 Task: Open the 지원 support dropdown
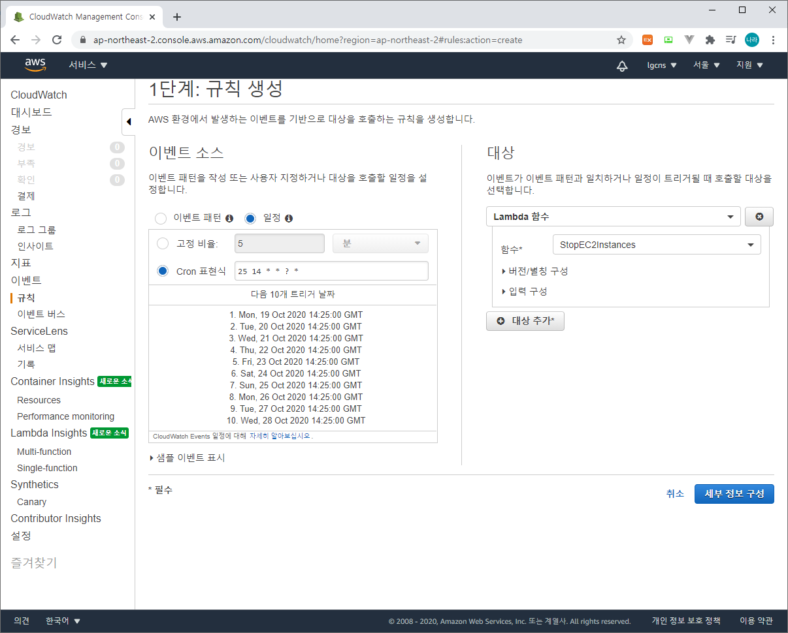[749, 65]
